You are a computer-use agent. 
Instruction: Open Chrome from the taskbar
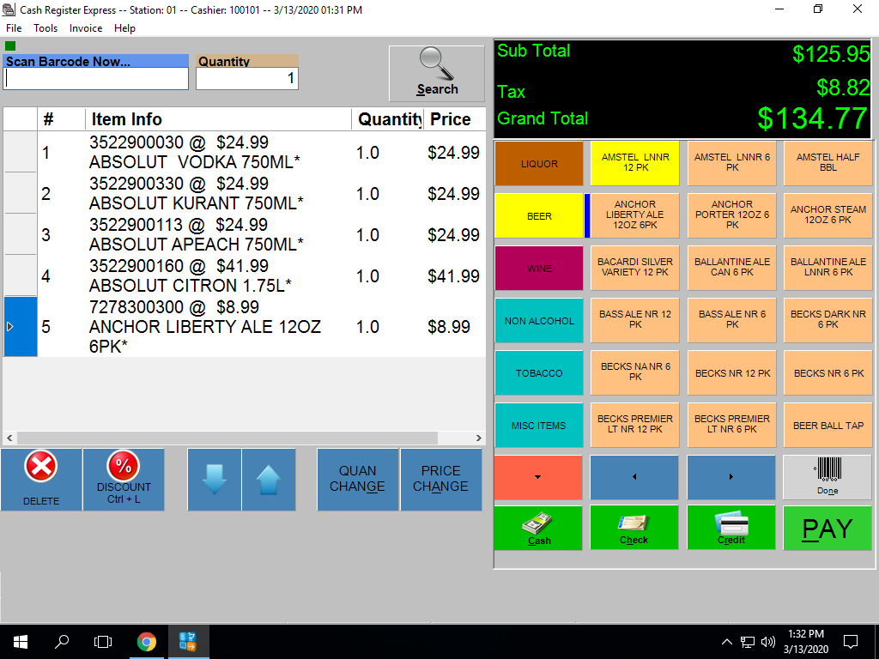[146, 642]
